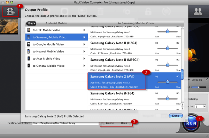Select "to General Mobile Video" category
Viewport: 209px width, 138px height.
pos(56,66)
